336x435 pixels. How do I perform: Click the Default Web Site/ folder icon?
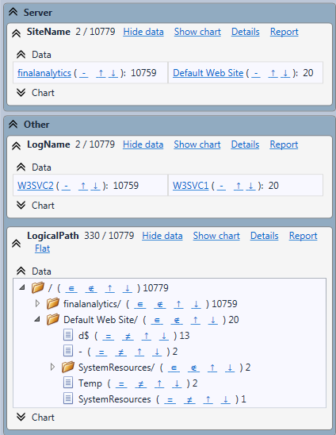coord(53,319)
